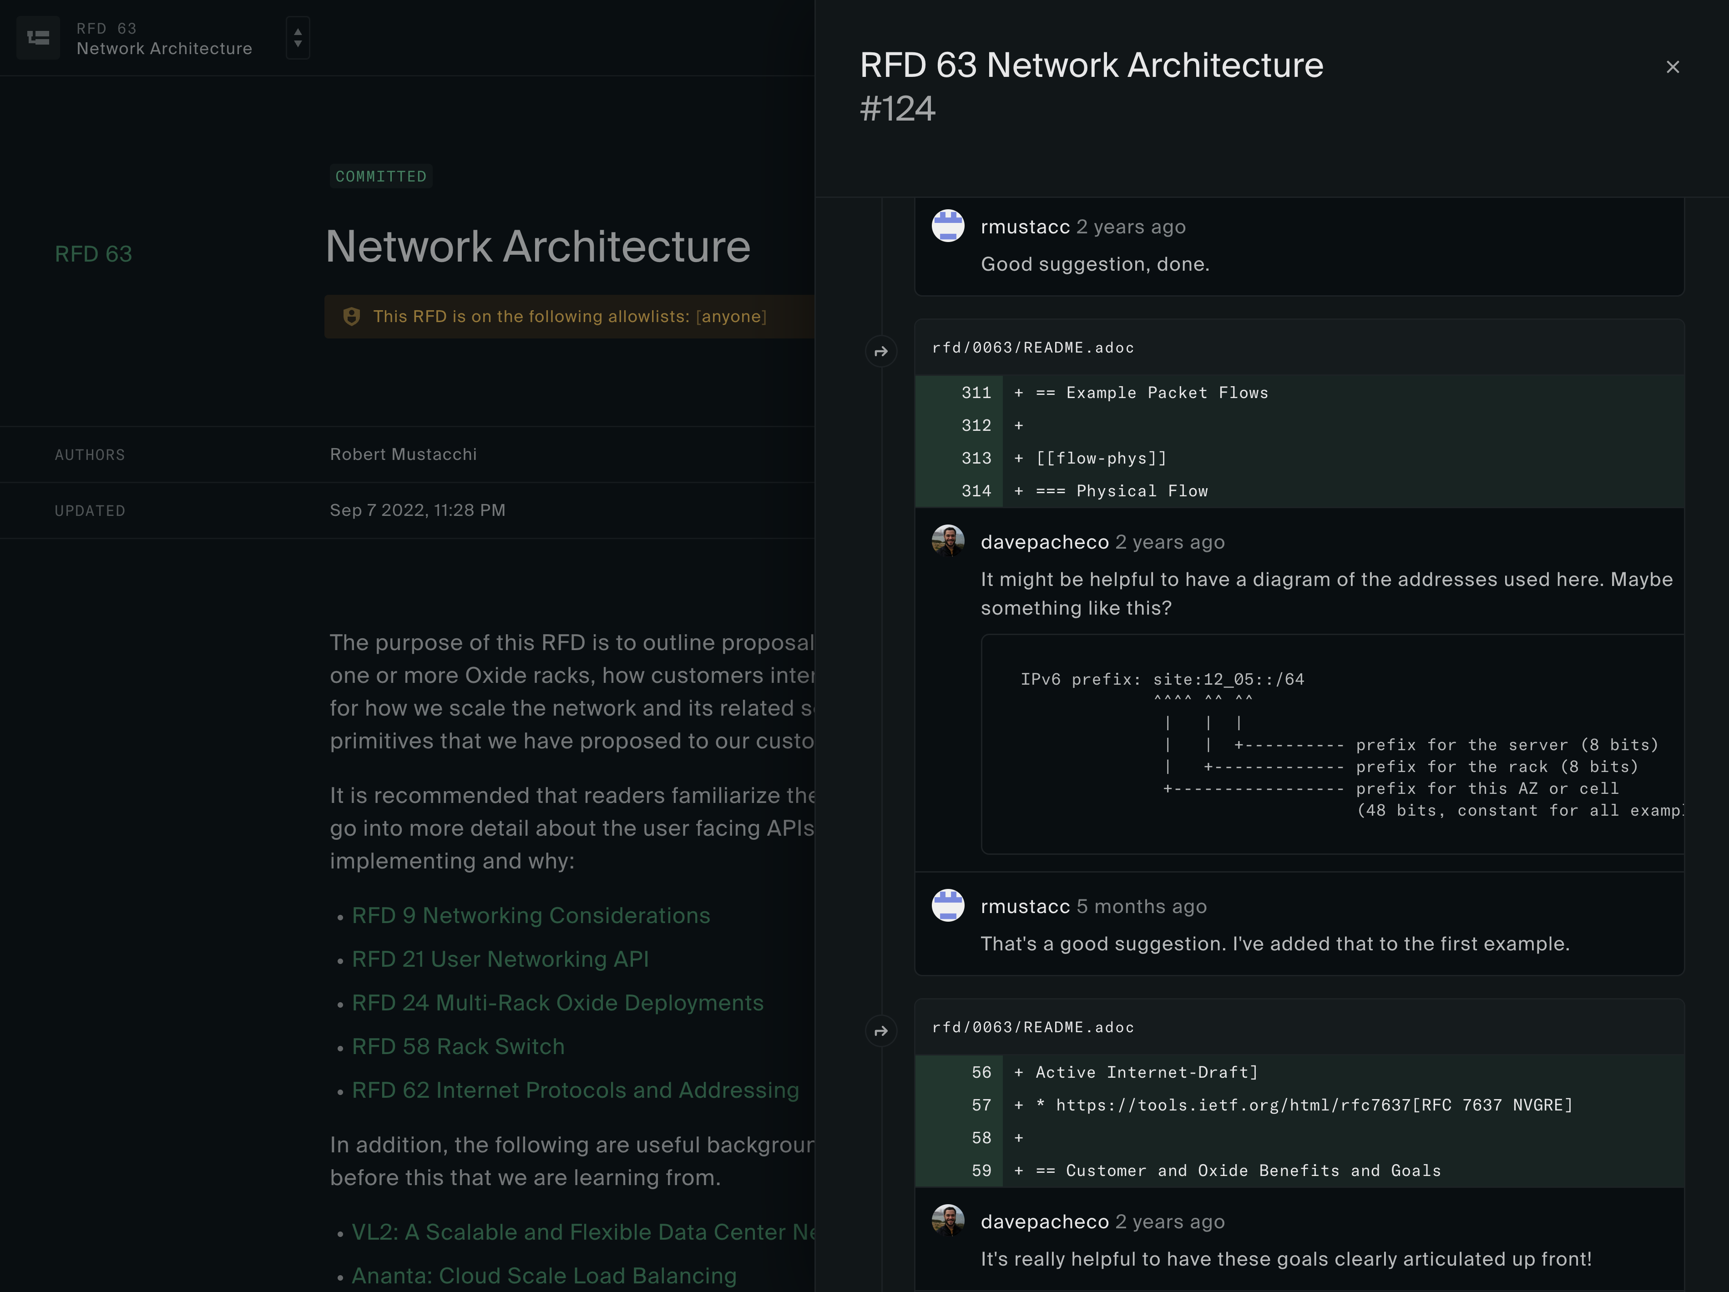Click the [anyone] allowlist link
Viewport: 1729px width, 1292px height.
click(731, 317)
